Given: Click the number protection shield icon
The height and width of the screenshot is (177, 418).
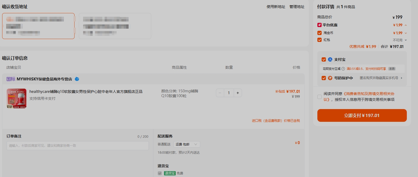Looking at the screenshot, I should pos(330,78).
